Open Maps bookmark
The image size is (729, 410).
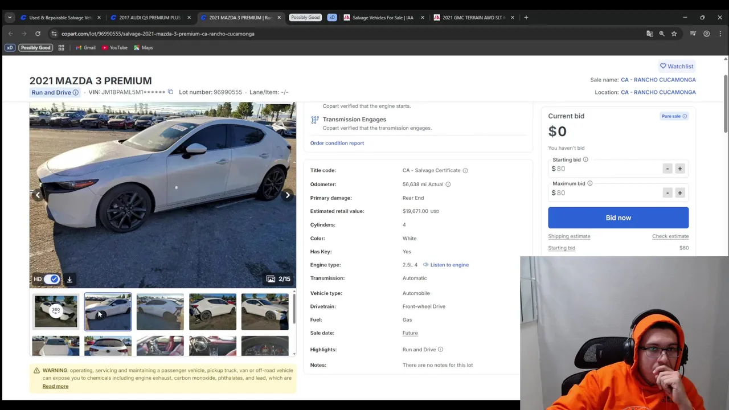143,48
